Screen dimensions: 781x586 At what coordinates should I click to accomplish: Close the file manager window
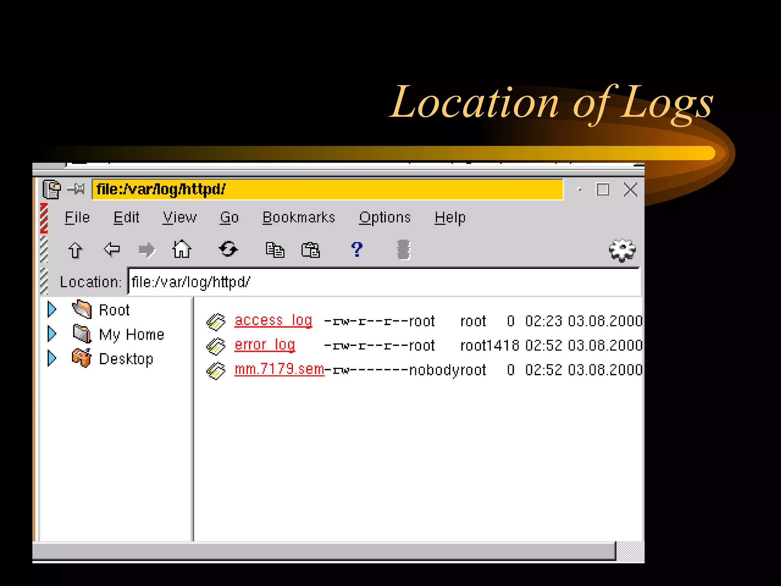[x=630, y=189]
